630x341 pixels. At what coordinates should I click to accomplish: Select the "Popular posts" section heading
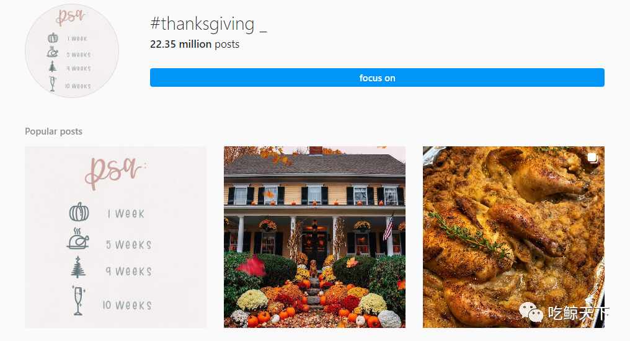(53, 131)
